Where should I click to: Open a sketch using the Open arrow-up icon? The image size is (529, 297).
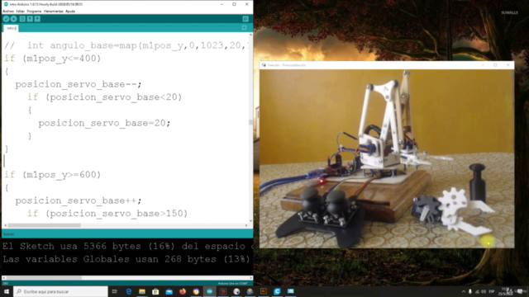(30, 19)
